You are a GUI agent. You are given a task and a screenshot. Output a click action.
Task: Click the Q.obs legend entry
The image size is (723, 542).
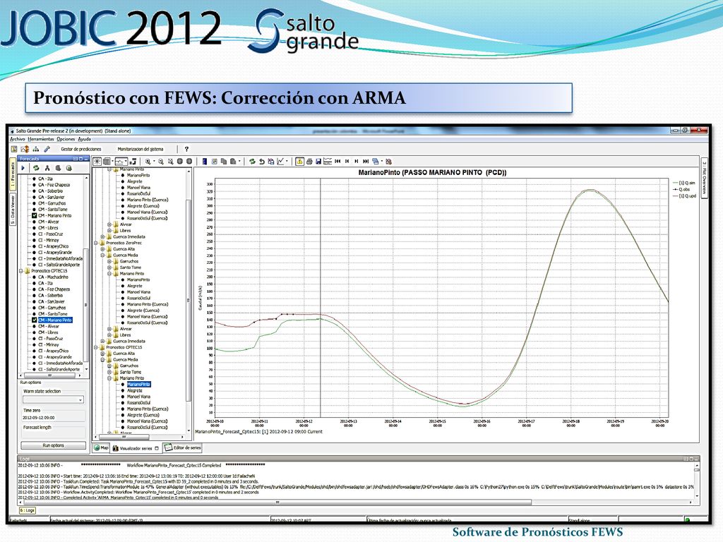(682, 189)
